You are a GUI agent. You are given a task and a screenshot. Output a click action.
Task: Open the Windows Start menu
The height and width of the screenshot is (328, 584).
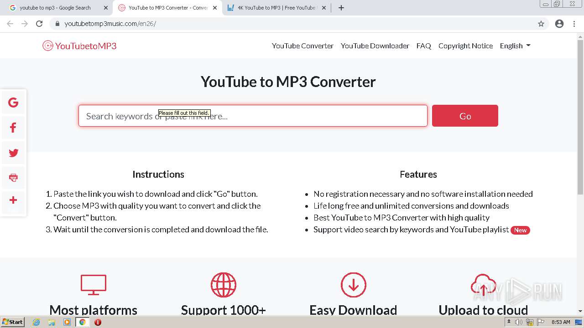[x=12, y=322]
